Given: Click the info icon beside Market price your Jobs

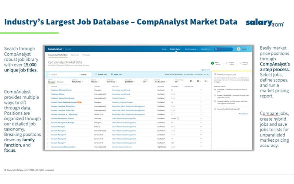Looking at the screenshot, I should click(215, 74).
